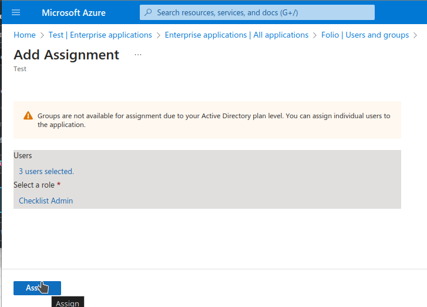This screenshot has height=307, width=427.
Task: Click the magnifier icon in search bar
Action: (x=148, y=12)
